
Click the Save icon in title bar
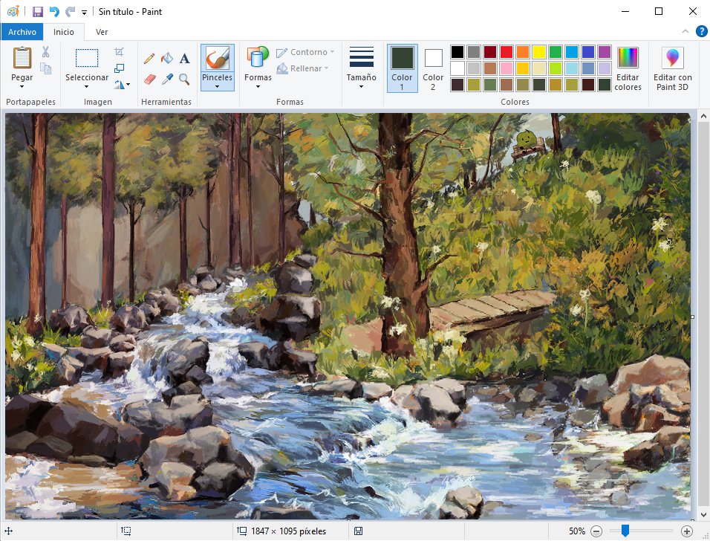click(38, 12)
